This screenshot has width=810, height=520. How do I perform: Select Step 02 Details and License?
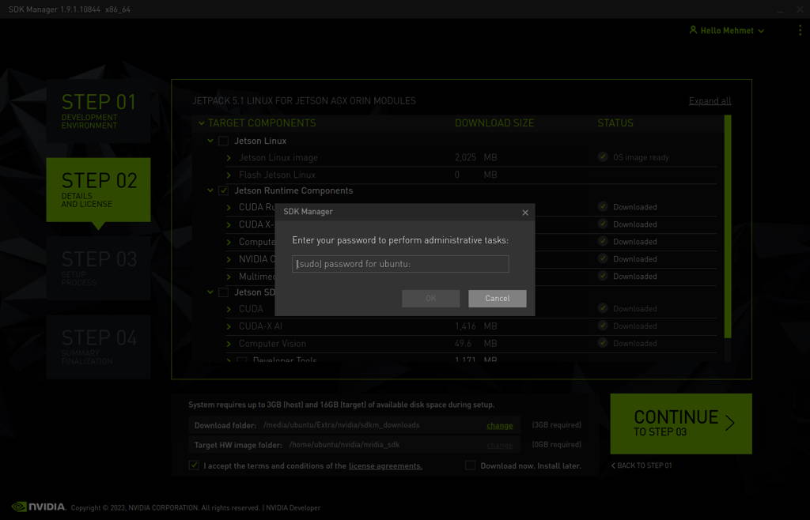tap(98, 190)
